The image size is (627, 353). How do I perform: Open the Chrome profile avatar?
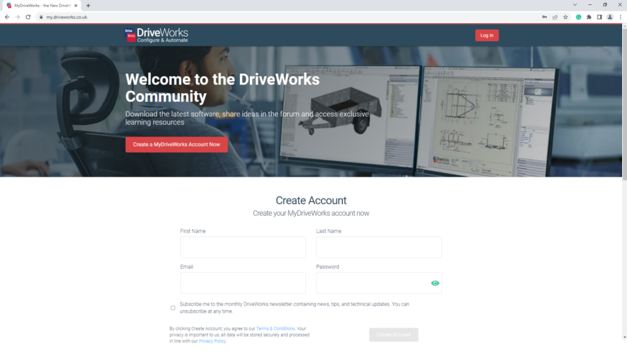[x=610, y=17]
